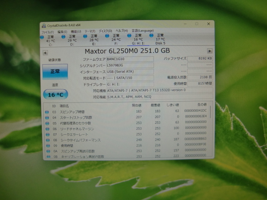This screenshot has height=200, width=267.
Task: Select the スタート/ストップ回数 attribute row
Action: (127, 117)
